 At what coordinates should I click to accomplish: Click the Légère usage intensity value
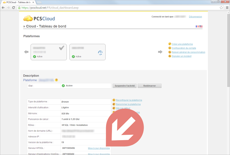coord(65,108)
